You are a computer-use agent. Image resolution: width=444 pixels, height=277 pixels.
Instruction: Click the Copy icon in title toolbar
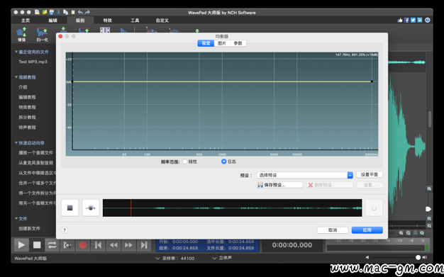(66, 12)
